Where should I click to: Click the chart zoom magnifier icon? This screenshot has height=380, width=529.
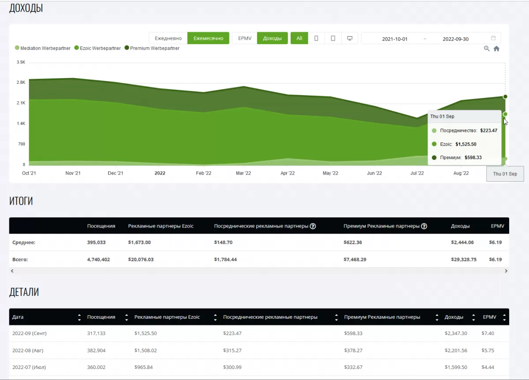[487, 49]
